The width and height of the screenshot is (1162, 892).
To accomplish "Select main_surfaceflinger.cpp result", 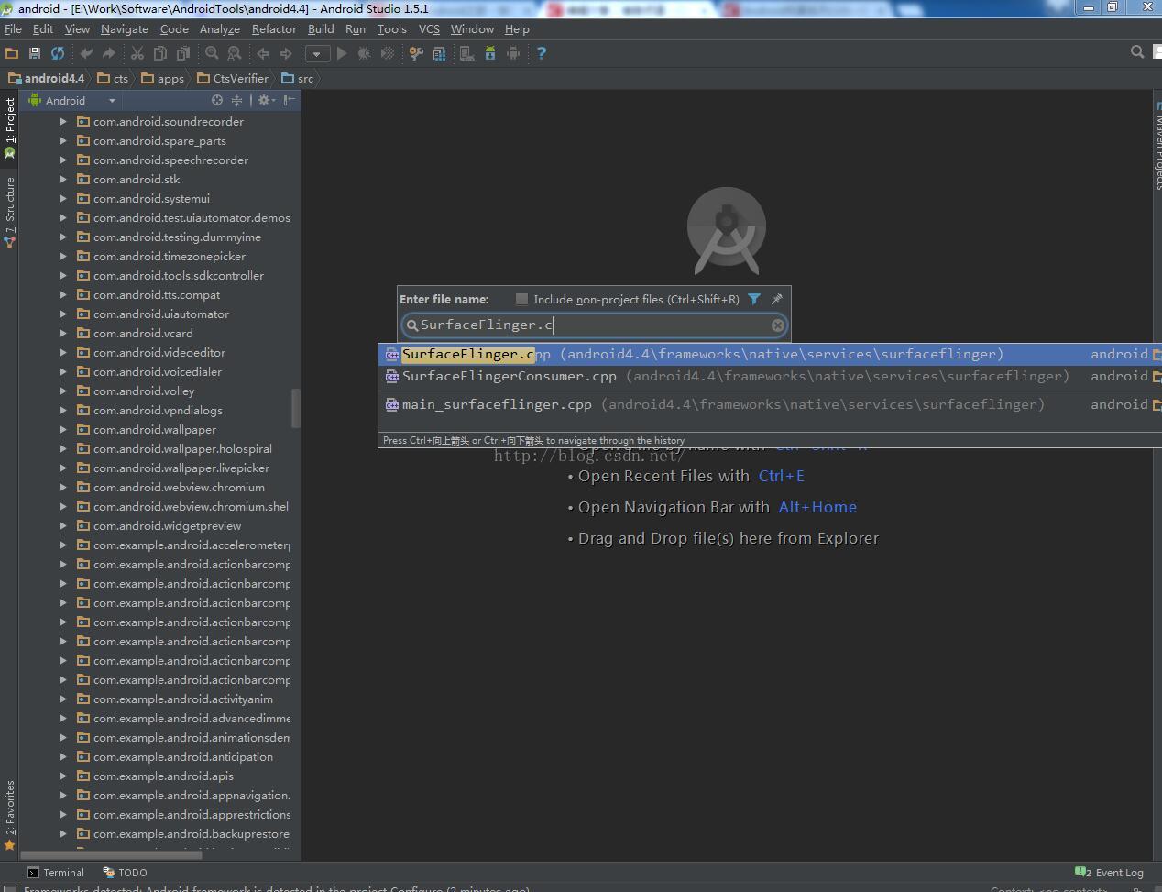I will click(x=770, y=404).
